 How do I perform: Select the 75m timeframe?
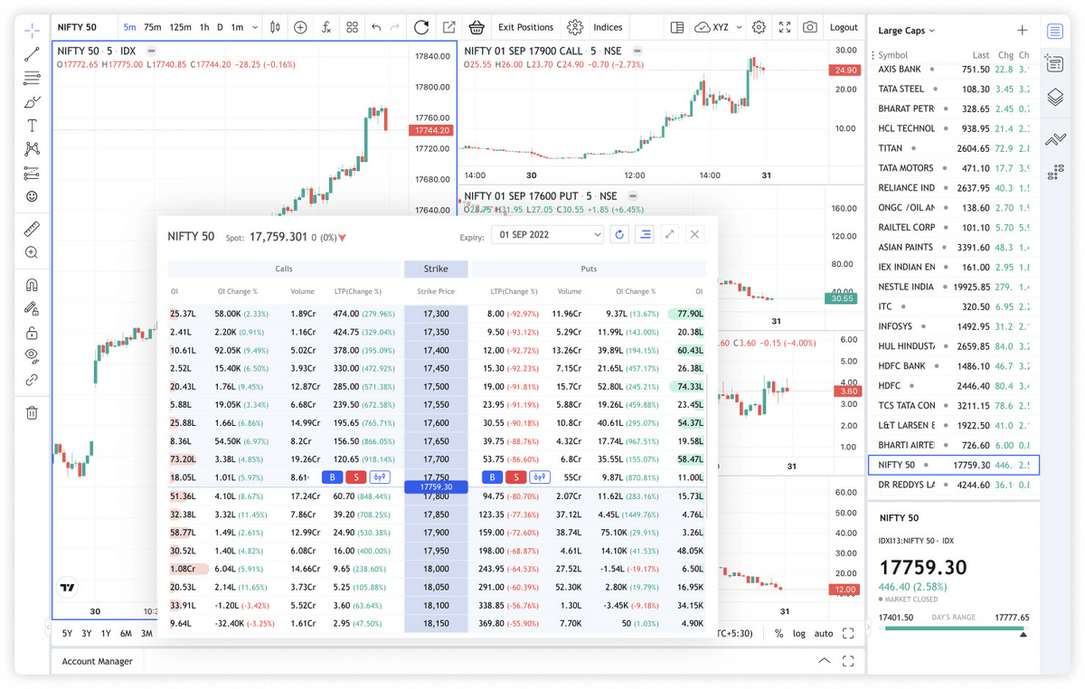click(153, 27)
